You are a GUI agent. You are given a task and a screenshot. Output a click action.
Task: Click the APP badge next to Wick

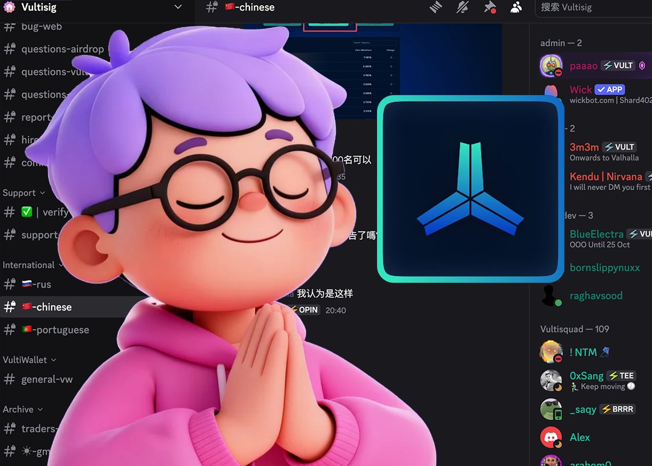click(x=610, y=89)
